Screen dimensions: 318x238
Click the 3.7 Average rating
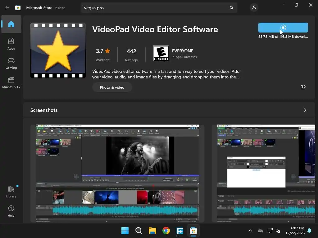pyautogui.click(x=103, y=55)
